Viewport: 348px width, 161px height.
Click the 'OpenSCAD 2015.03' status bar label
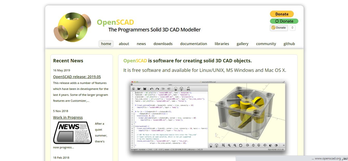pyautogui.click(x=276, y=149)
